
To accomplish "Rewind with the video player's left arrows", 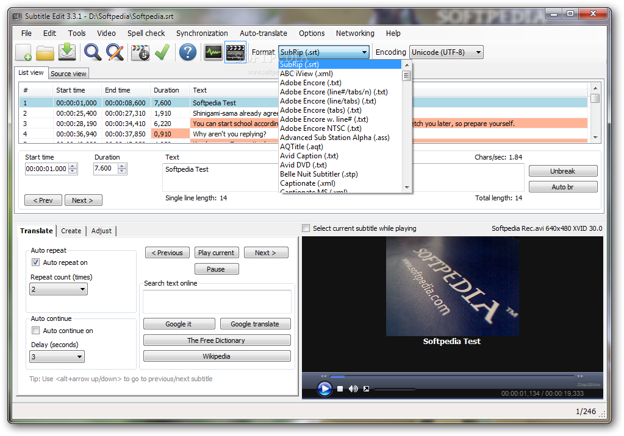I will coord(323,376).
